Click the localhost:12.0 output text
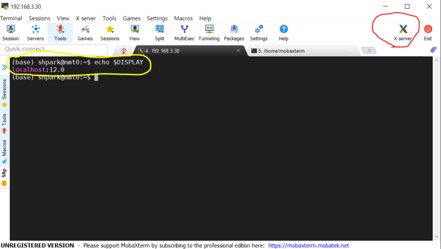The height and width of the screenshot is (249, 441). tap(38, 70)
